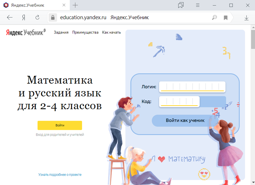Open the Преимущества menu item
Image resolution: width=255 pixels, height=185 pixels.
pyautogui.click(x=85, y=32)
